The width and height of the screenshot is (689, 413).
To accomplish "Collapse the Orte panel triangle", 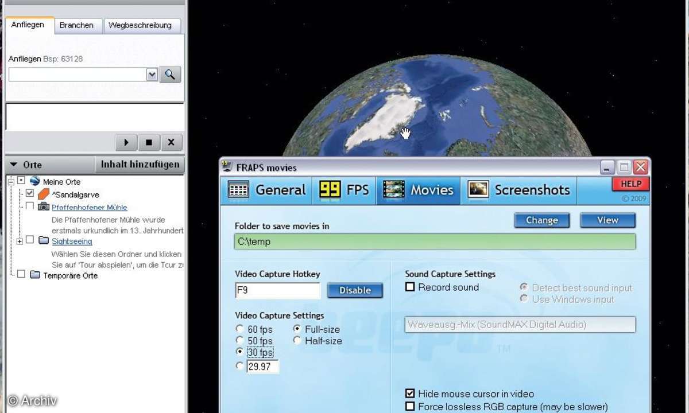I will [13, 165].
